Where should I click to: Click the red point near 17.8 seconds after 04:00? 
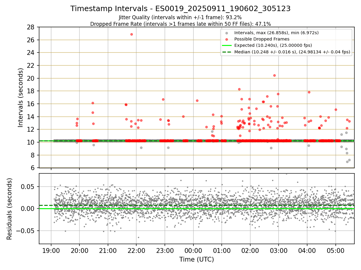tap(309, 92)
